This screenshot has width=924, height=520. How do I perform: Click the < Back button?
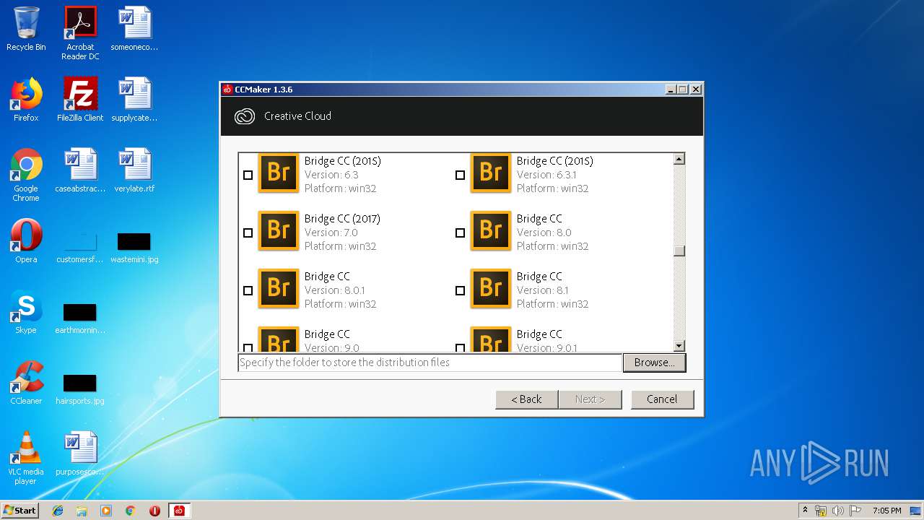(527, 399)
